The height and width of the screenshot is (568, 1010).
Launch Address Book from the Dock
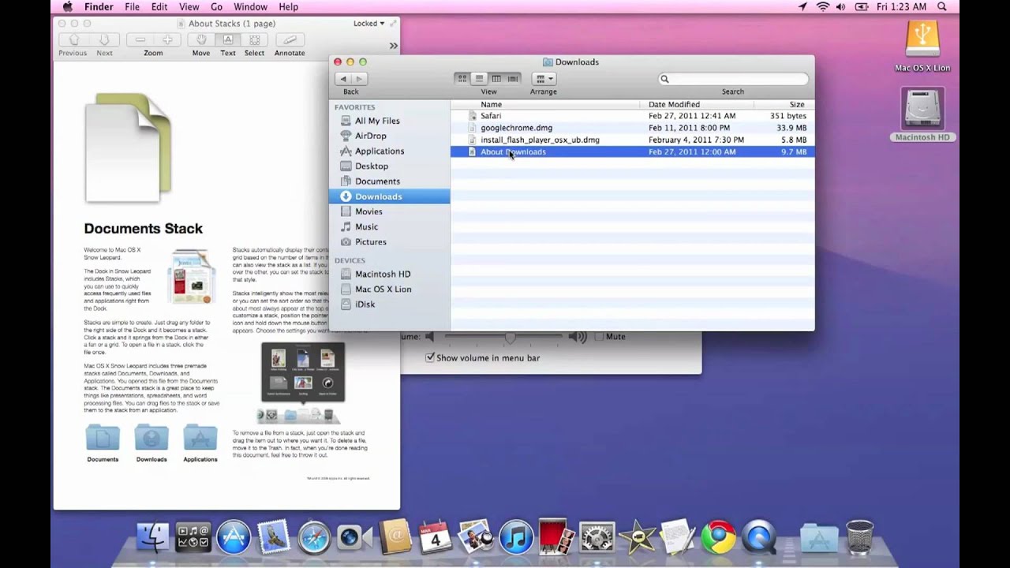(x=395, y=537)
